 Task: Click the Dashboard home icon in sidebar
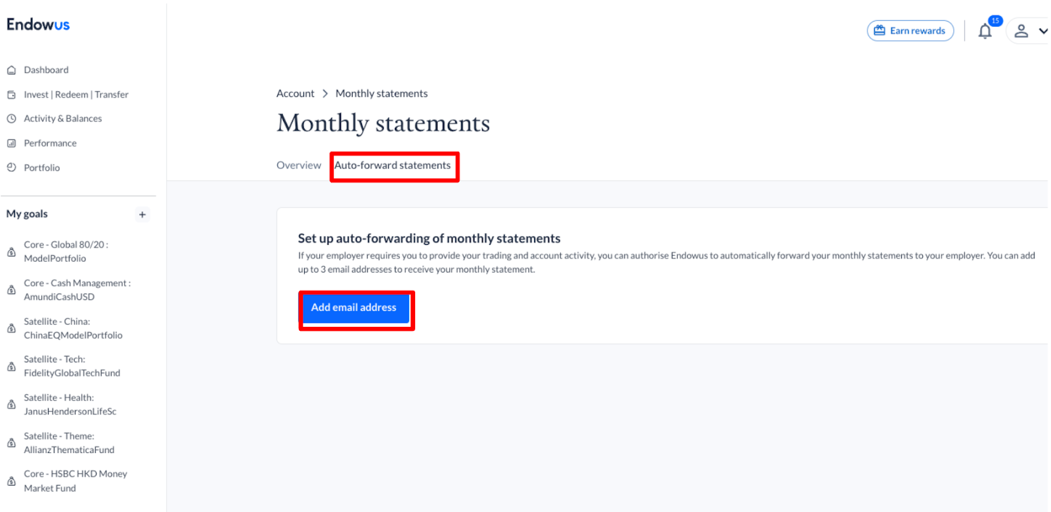tap(11, 70)
